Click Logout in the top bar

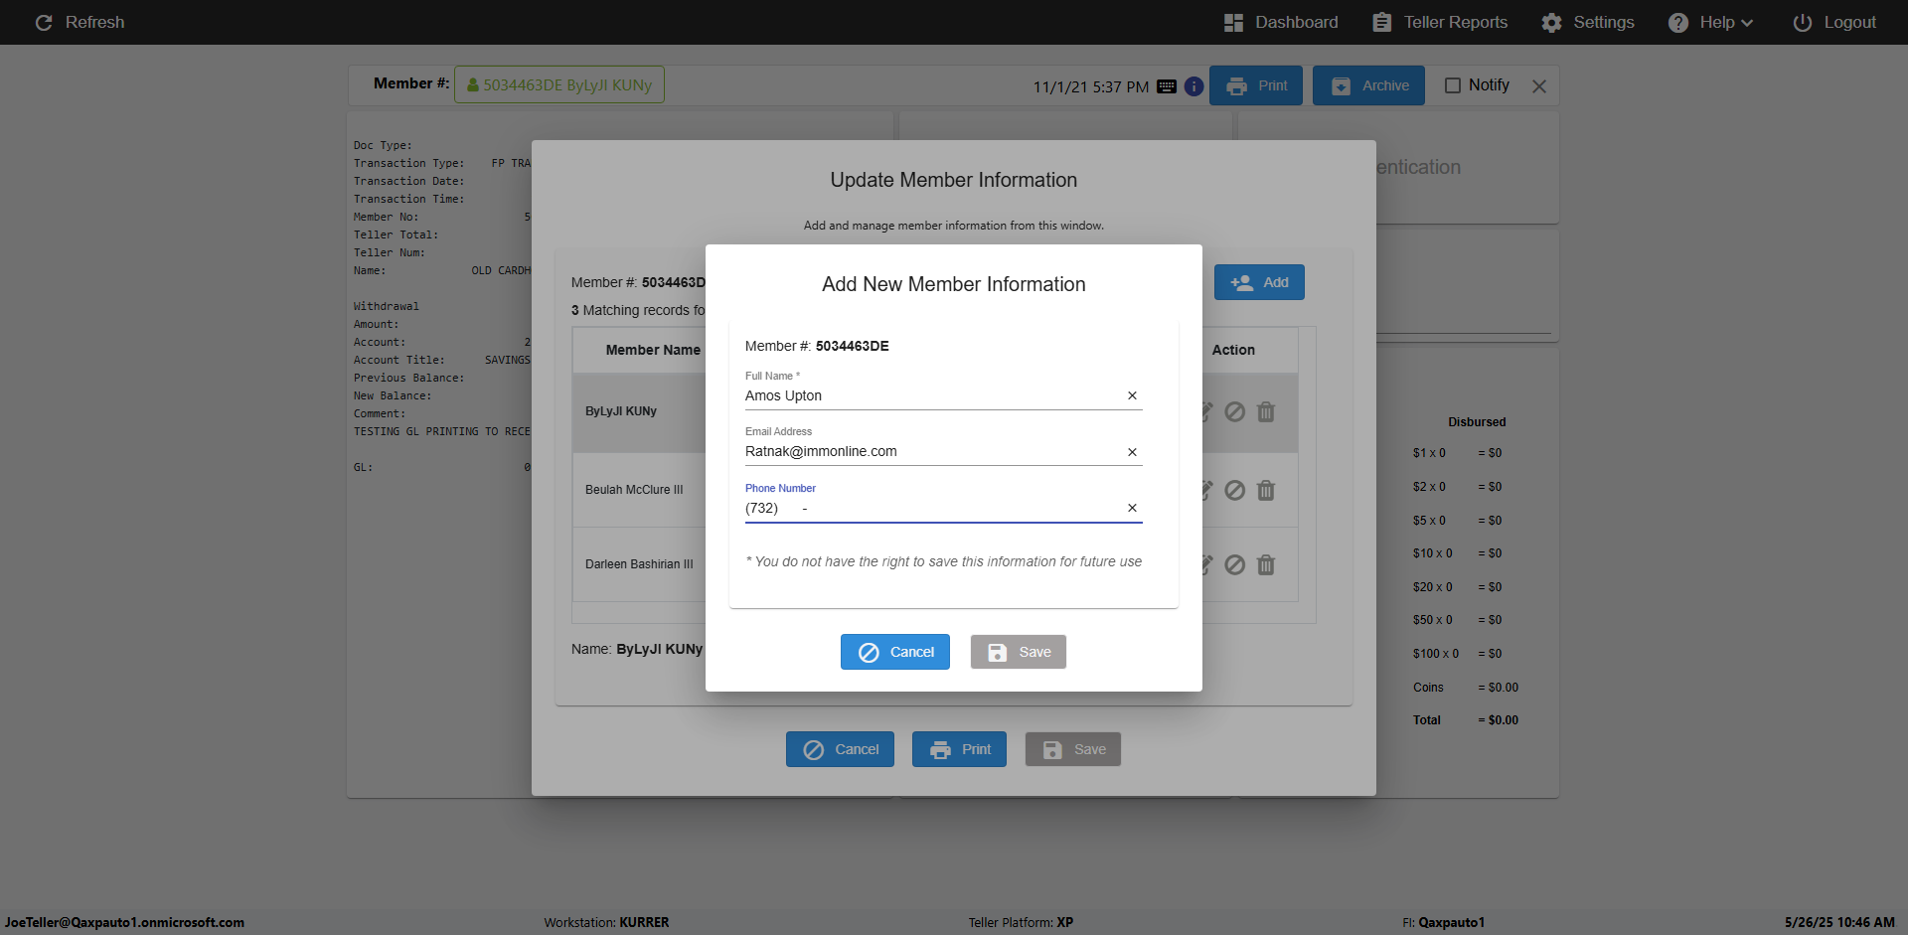(x=1833, y=22)
